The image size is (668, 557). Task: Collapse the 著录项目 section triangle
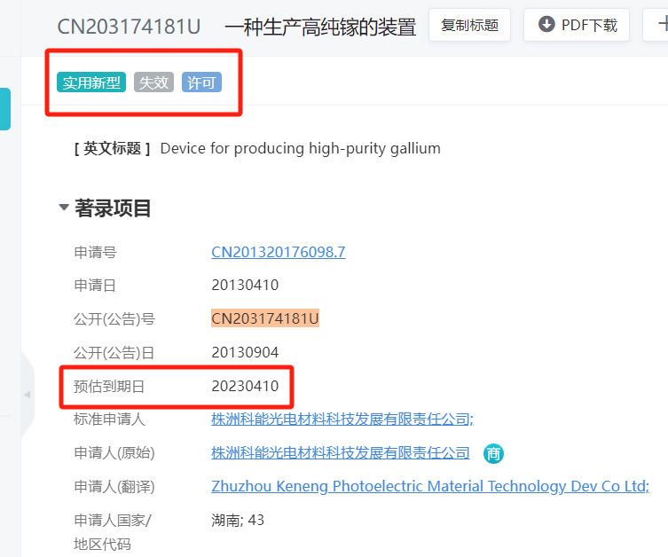click(64, 208)
